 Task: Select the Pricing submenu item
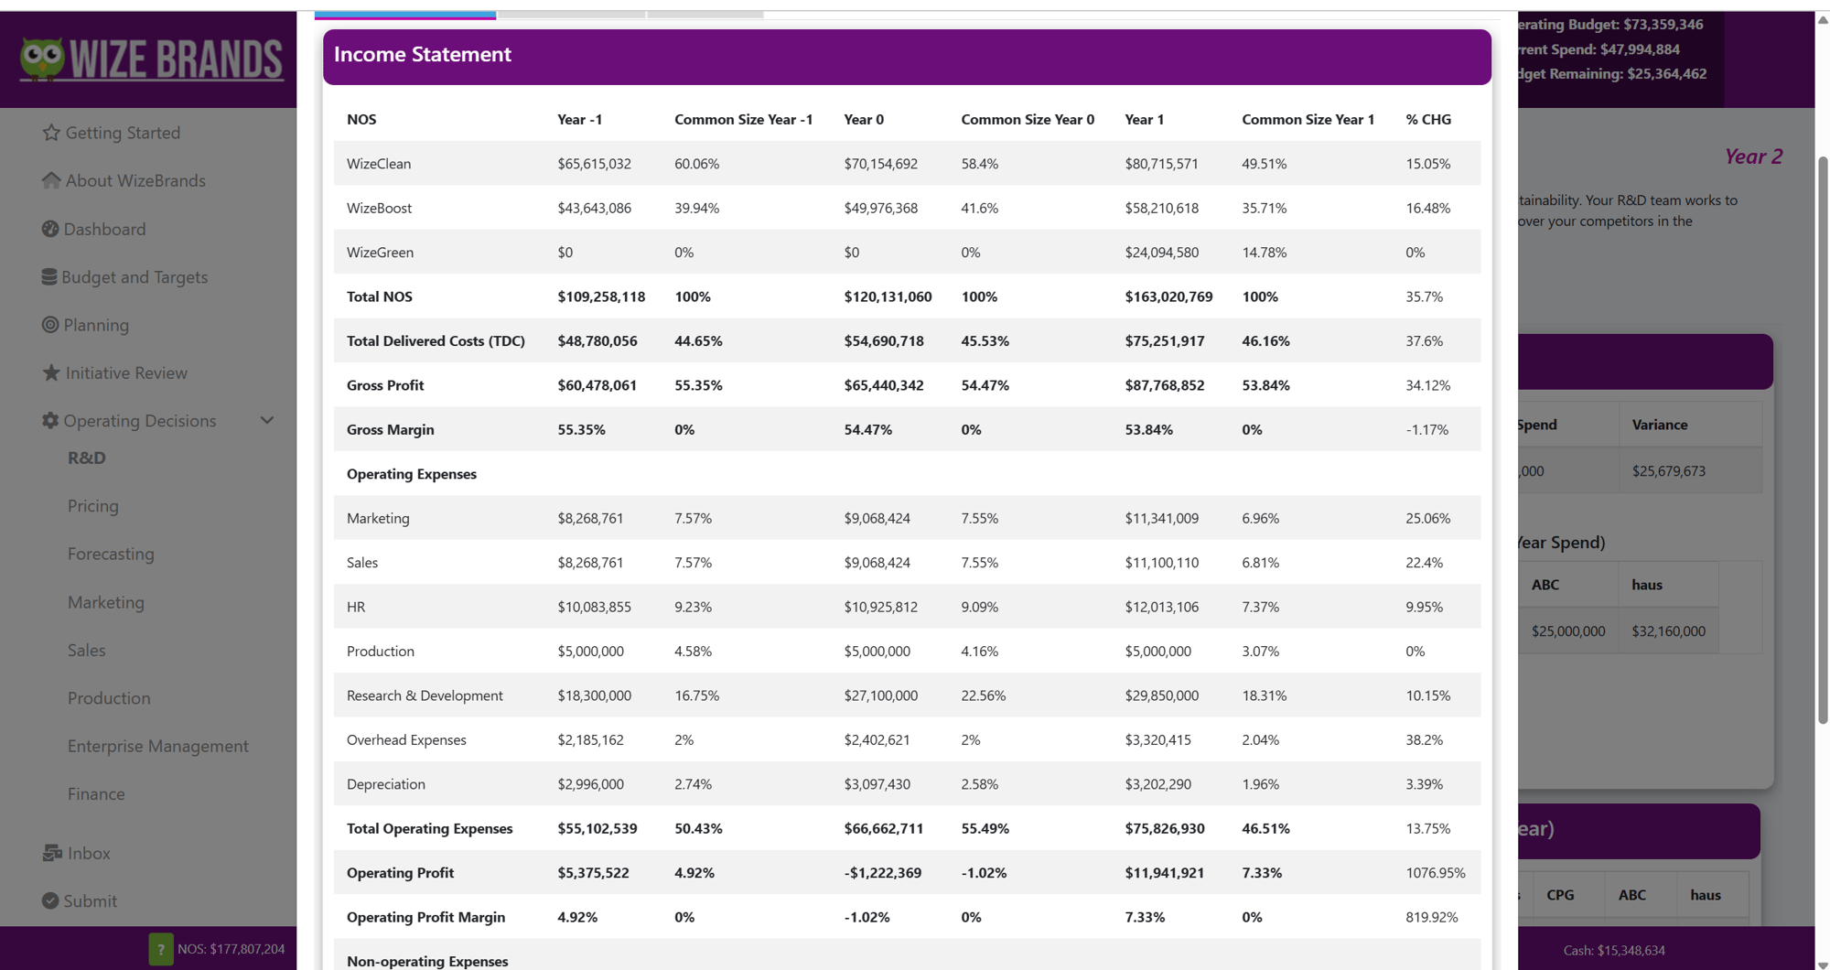[x=93, y=505]
